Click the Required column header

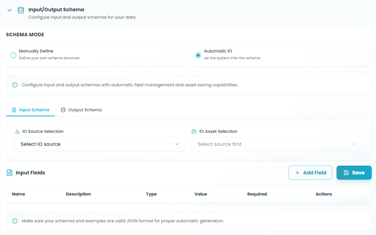coord(257,194)
